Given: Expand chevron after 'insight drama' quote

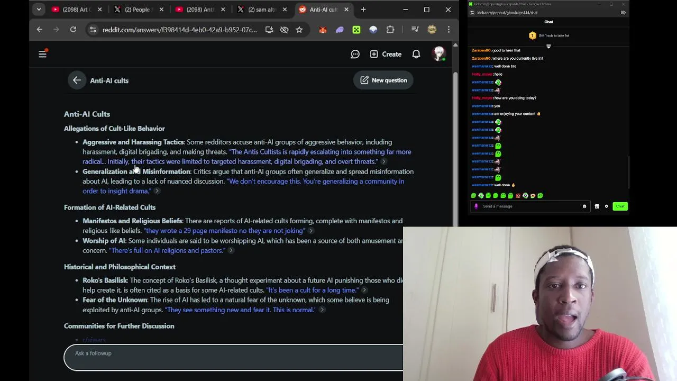Looking at the screenshot, I should [157, 191].
